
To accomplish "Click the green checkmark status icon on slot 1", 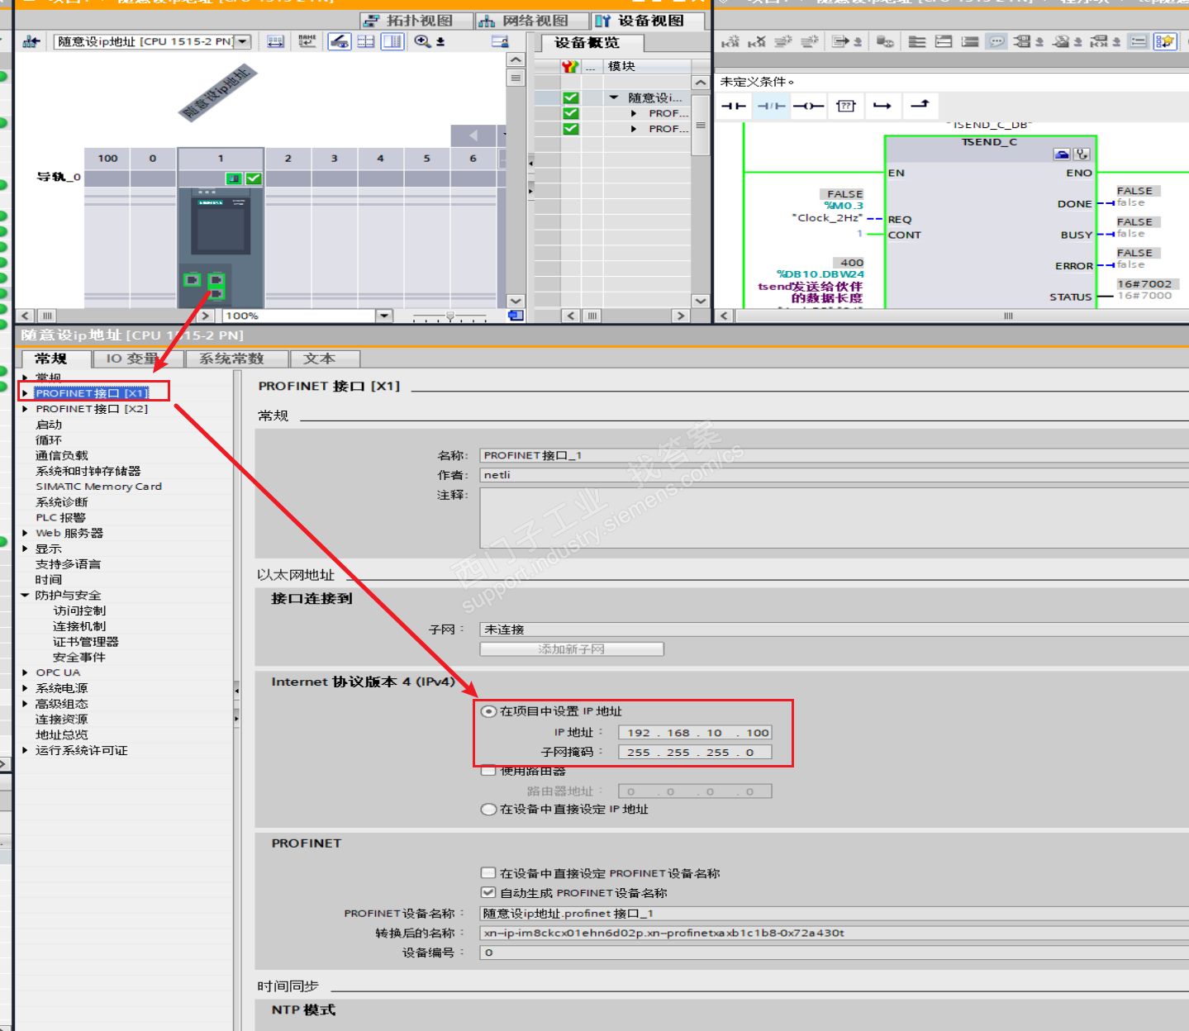I will pos(254,178).
